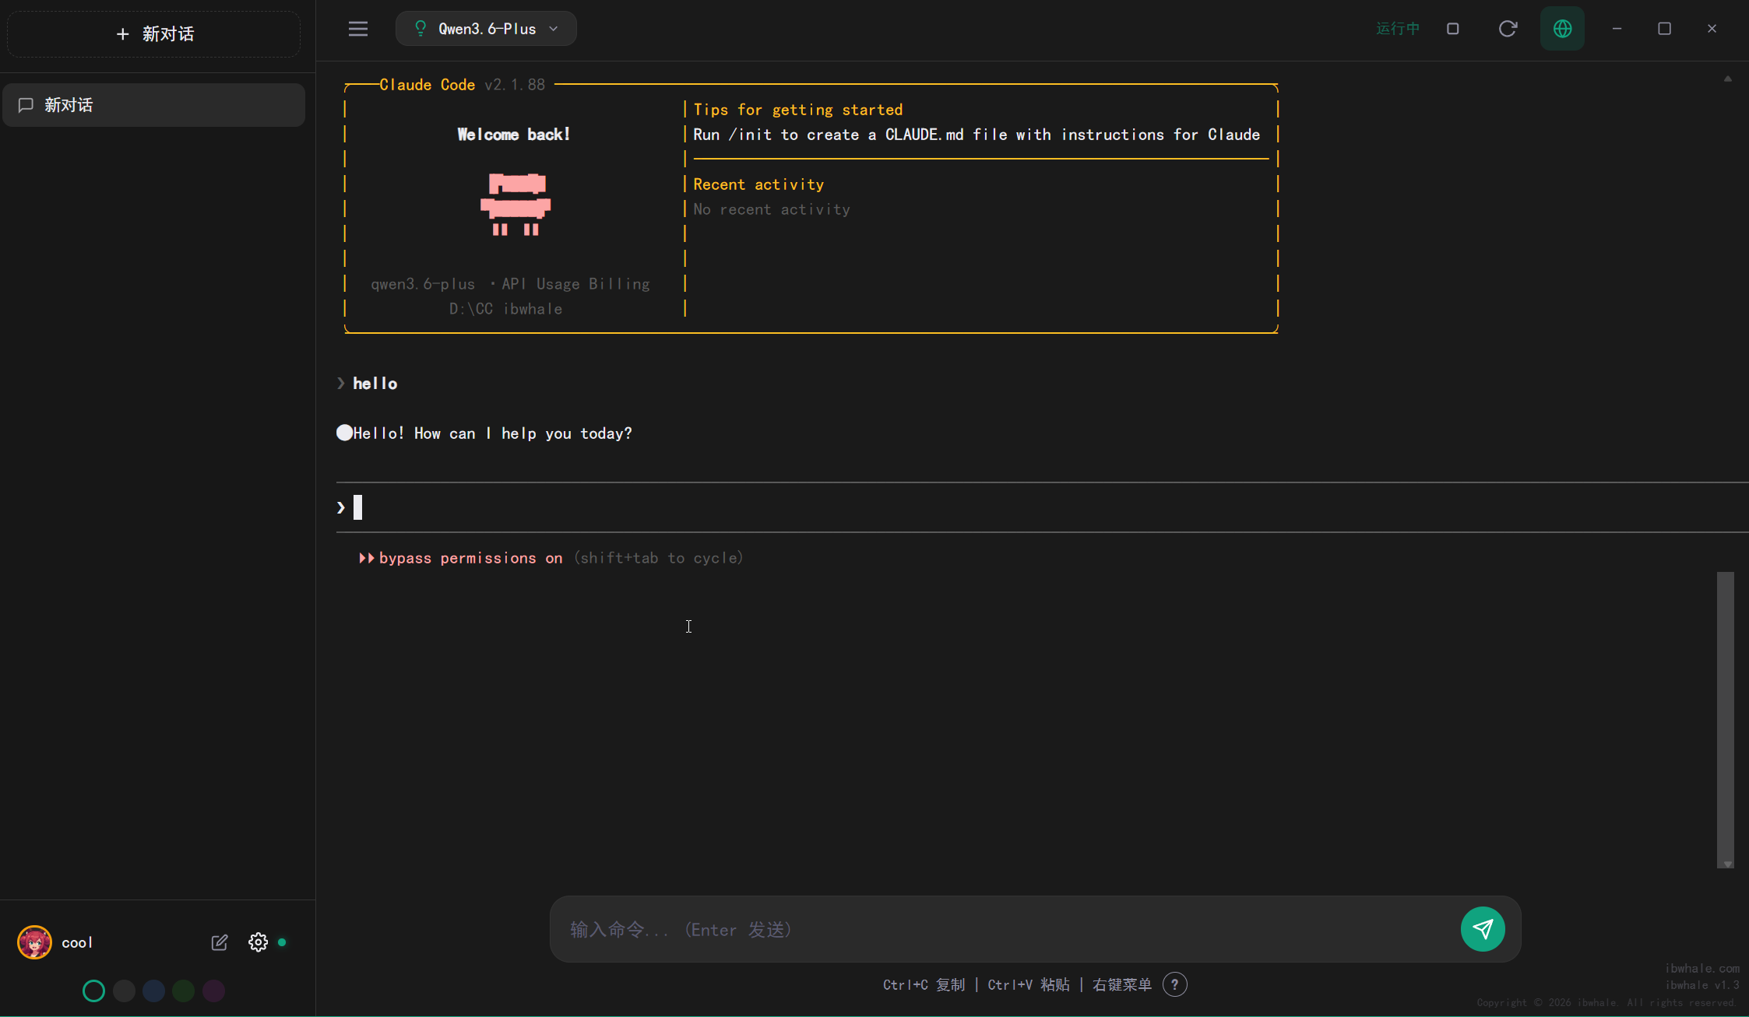Open the help question mark icon
The image size is (1749, 1017).
1174,984
